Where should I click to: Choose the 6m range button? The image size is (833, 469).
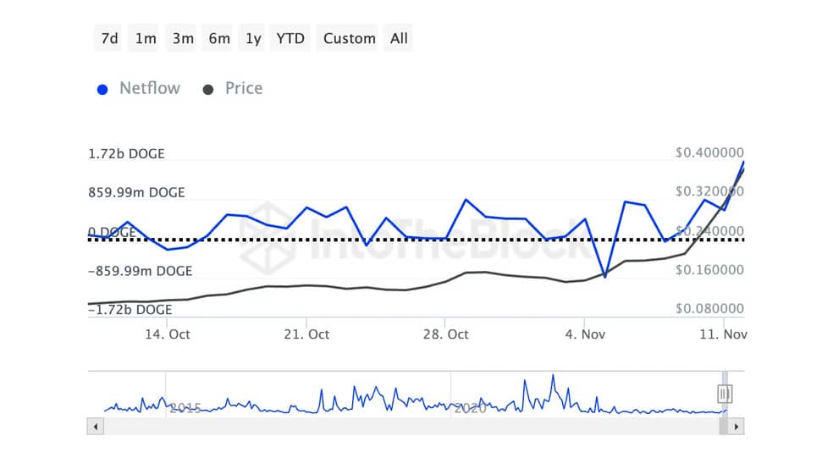tap(219, 38)
